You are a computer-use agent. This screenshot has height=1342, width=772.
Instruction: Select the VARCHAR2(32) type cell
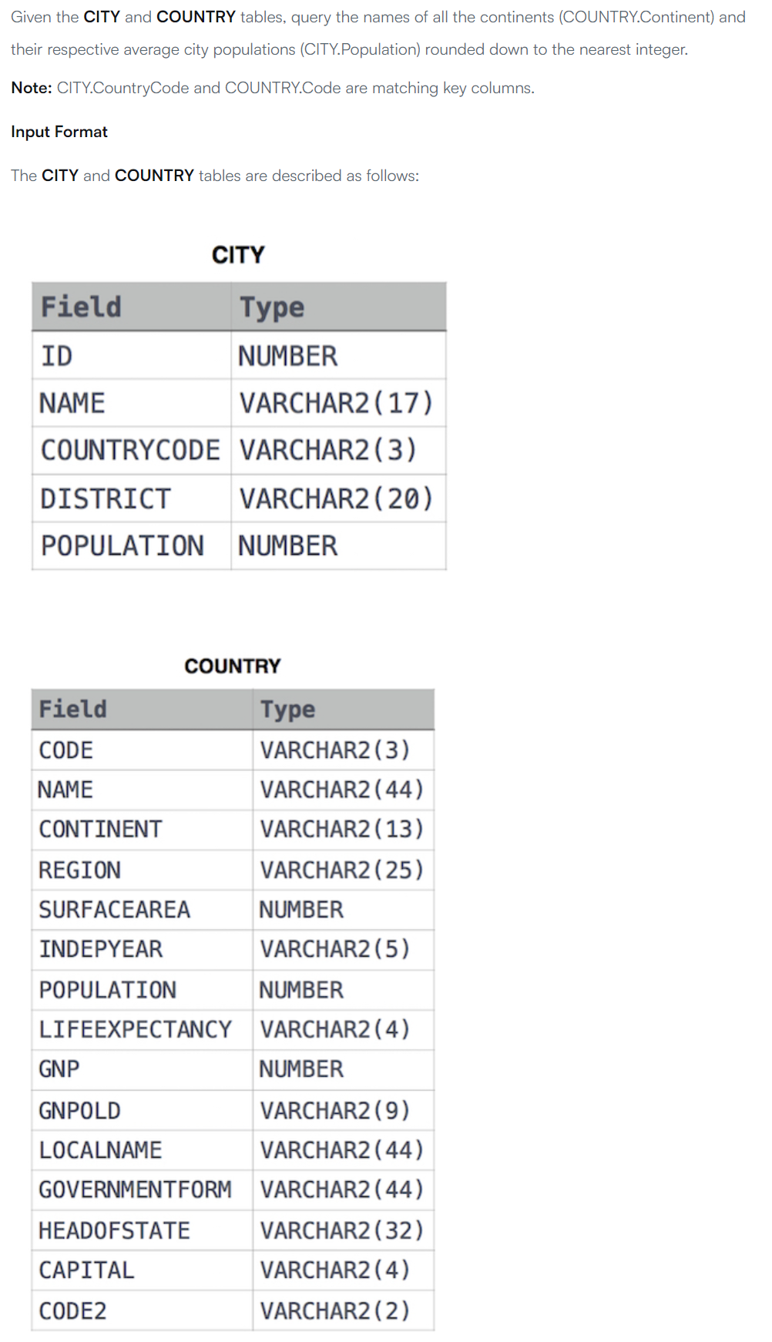pos(344,1230)
